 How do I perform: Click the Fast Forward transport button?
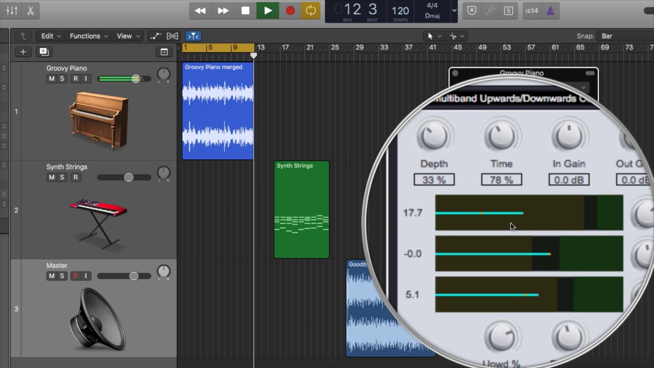tap(223, 11)
